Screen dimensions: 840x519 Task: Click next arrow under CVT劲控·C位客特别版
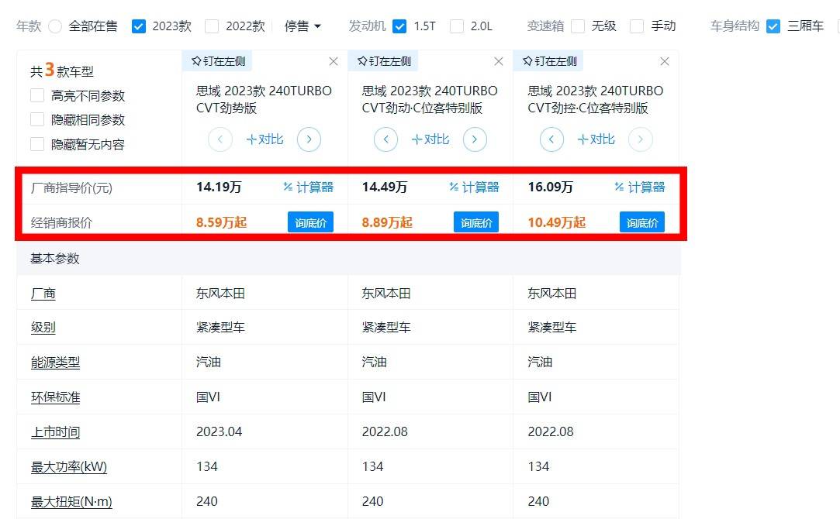click(x=641, y=139)
